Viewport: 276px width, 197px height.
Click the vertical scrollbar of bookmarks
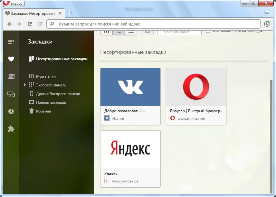point(271,137)
